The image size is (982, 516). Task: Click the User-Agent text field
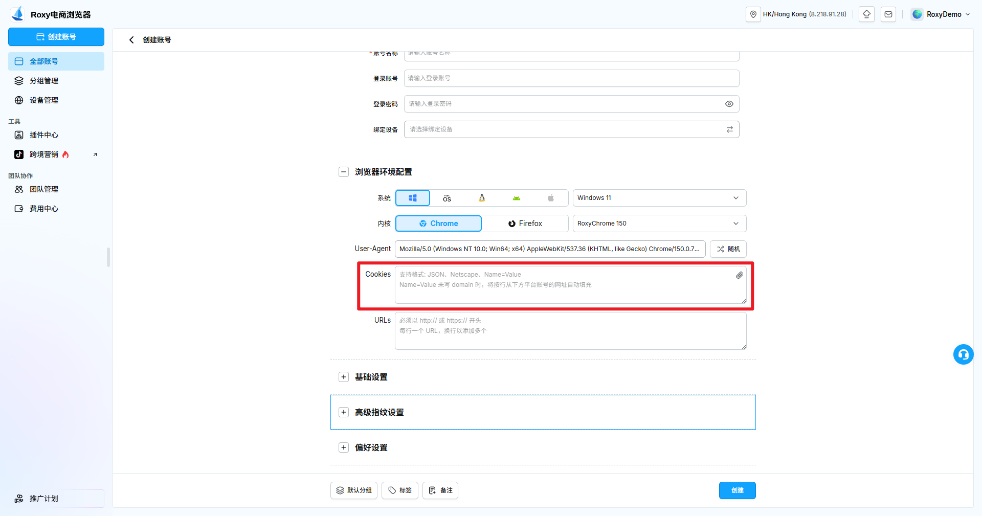pyautogui.click(x=550, y=249)
